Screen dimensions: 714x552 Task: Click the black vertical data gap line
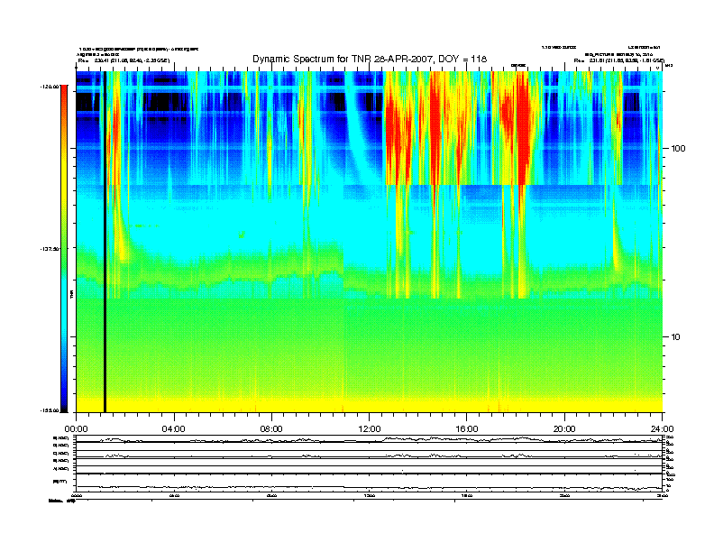(x=105, y=242)
